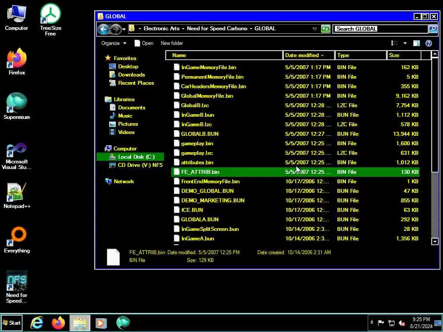Open recent pages dropdown arrow
443x332 pixels.
pos(124,29)
